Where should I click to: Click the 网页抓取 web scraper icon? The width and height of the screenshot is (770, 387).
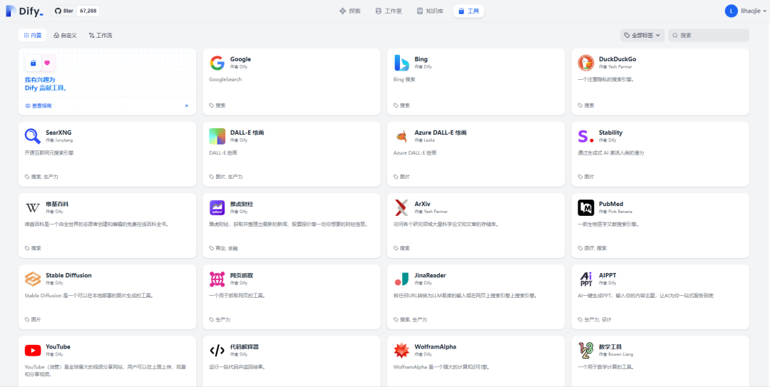pyautogui.click(x=217, y=279)
